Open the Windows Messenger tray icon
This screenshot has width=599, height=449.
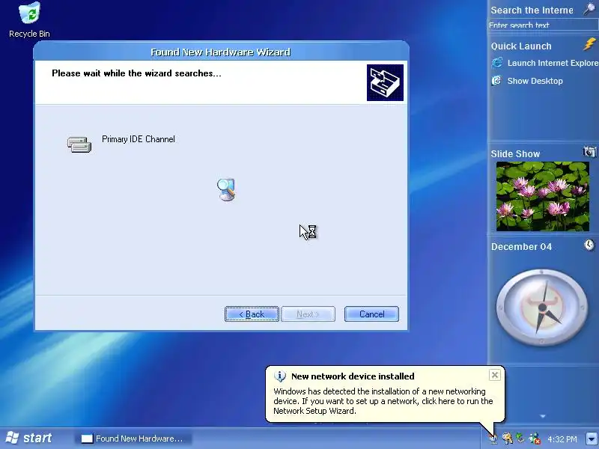click(x=535, y=439)
